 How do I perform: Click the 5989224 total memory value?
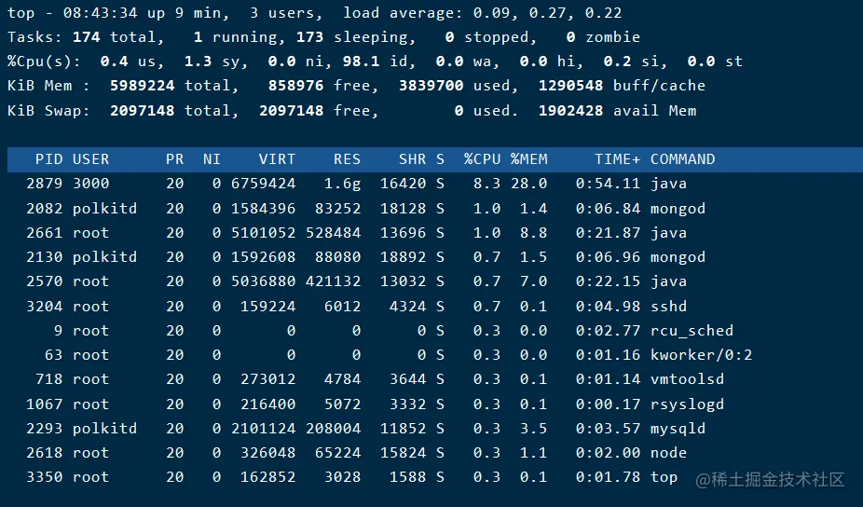pos(142,86)
